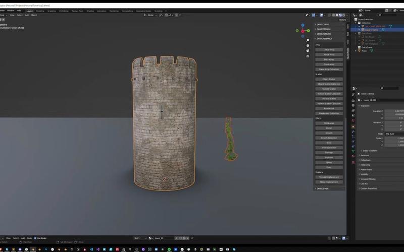Select the QuickCurve collection in outliner
This screenshot has height=252, width=404.
pos(367,47)
